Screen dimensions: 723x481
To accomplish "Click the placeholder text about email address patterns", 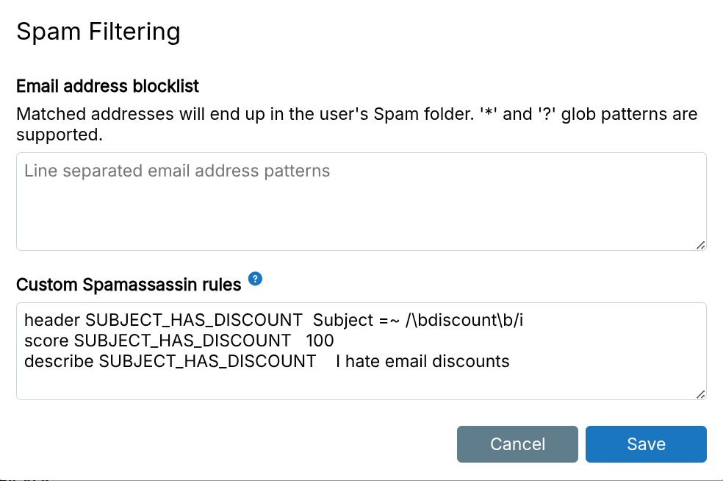I will (175, 171).
